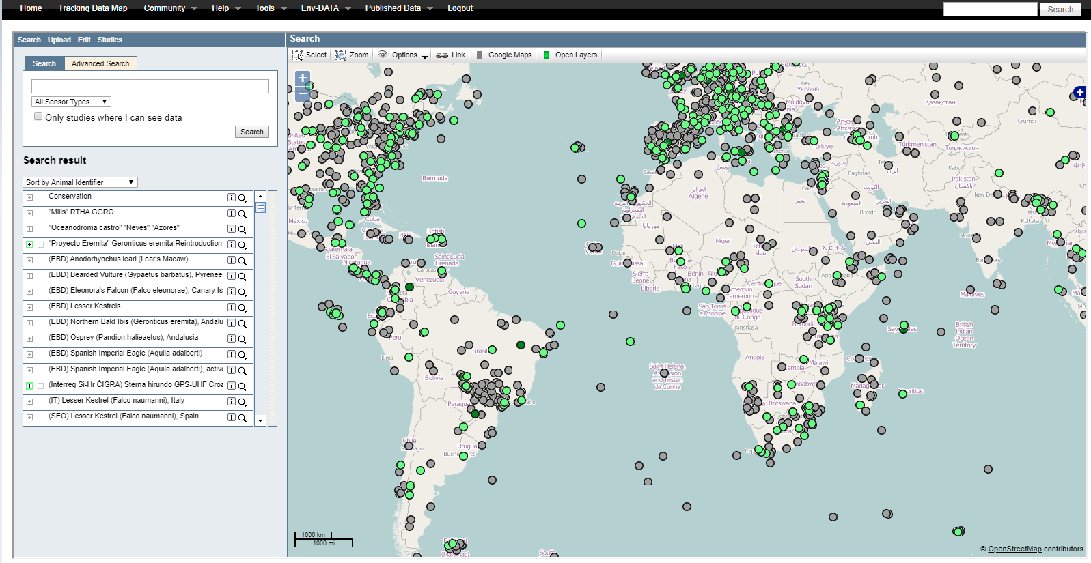Click the top-right site search field
Screen dimensions: 1091x563
tap(991, 9)
